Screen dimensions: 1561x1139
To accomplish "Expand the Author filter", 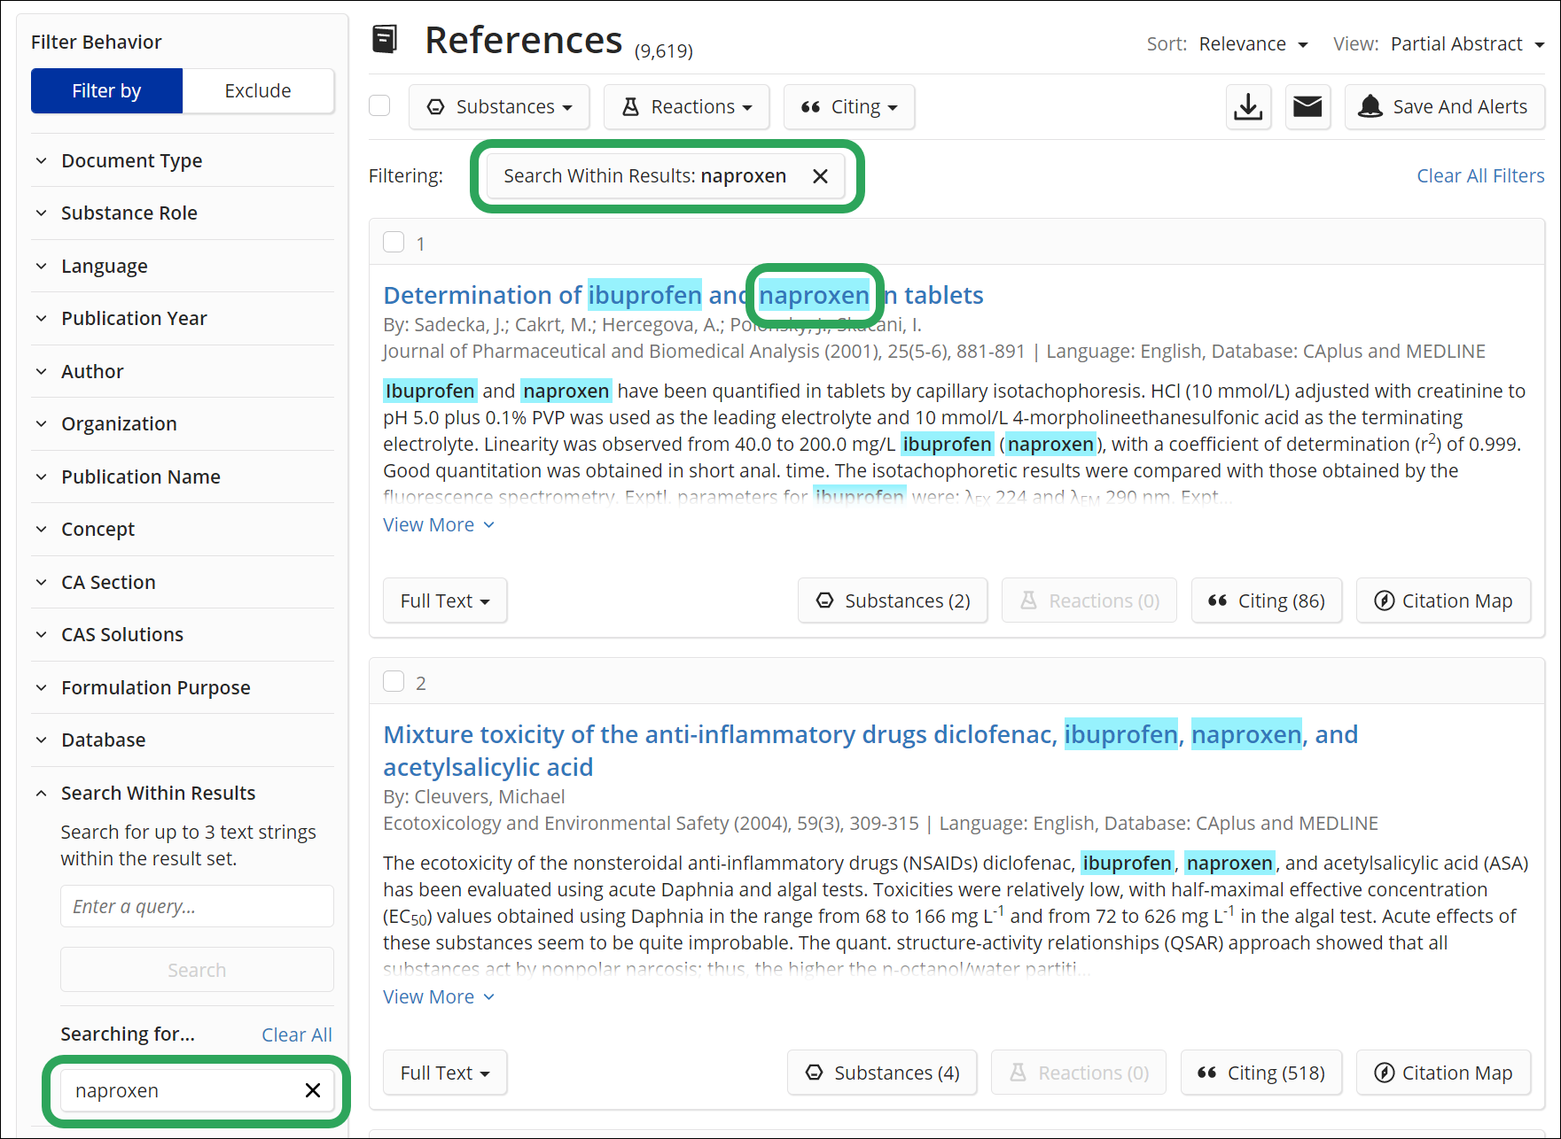I will (x=183, y=371).
